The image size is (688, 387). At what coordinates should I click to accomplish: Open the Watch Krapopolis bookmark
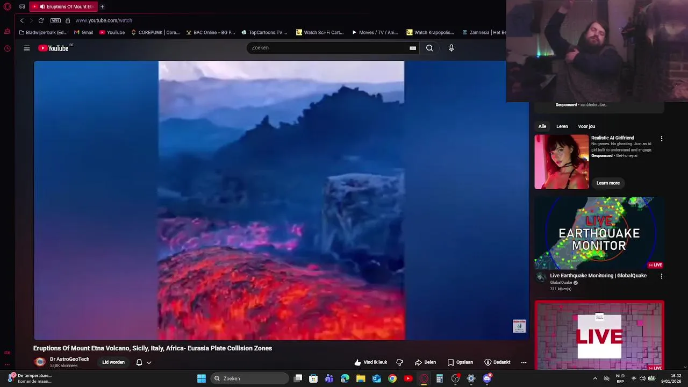pyautogui.click(x=430, y=32)
